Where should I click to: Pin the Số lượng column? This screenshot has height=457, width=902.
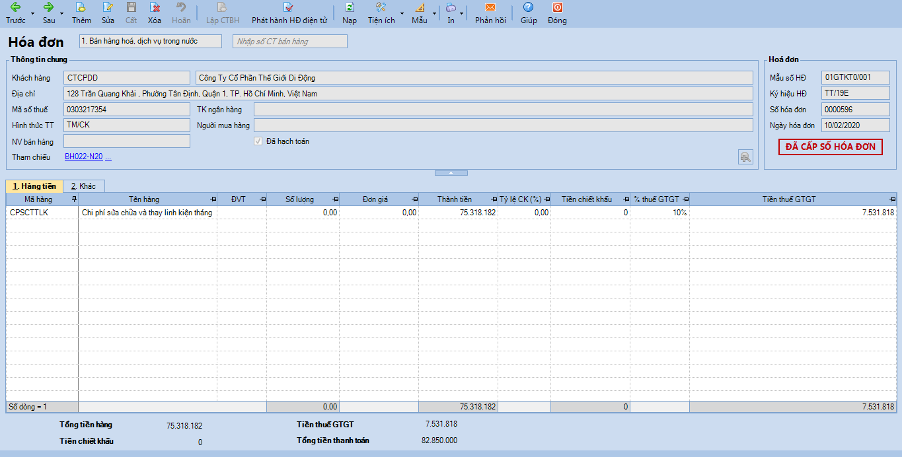[x=335, y=199]
